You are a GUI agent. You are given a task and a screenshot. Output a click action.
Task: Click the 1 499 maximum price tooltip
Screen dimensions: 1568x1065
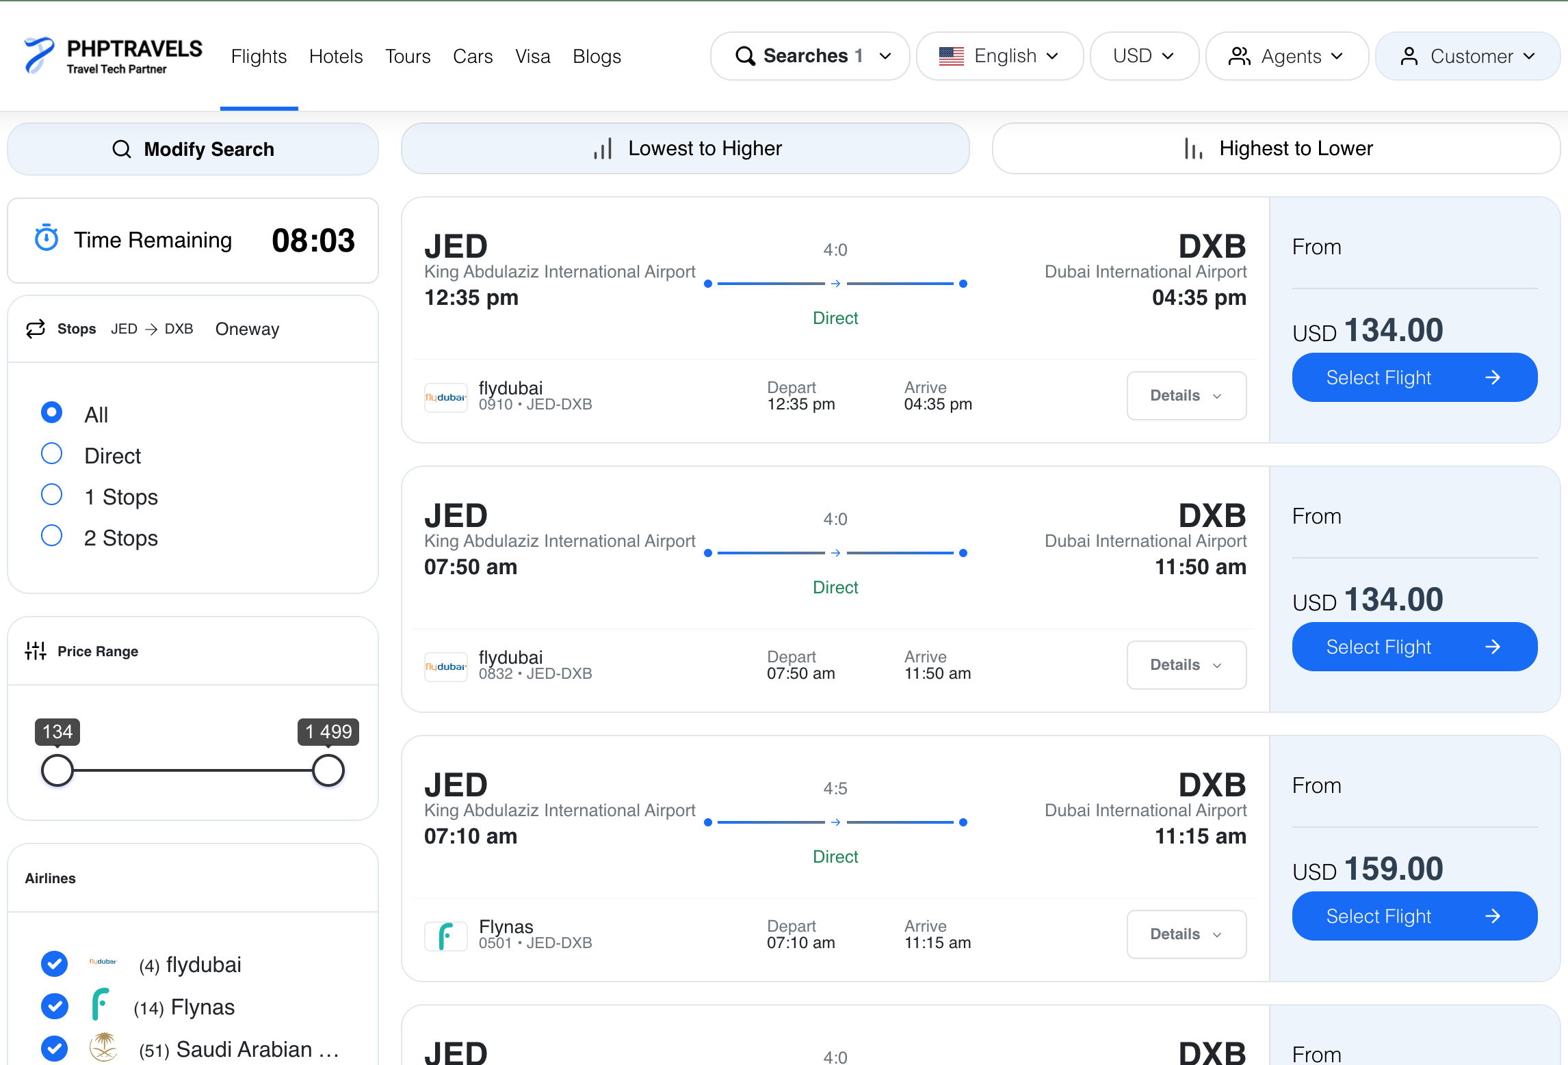point(328,731)
